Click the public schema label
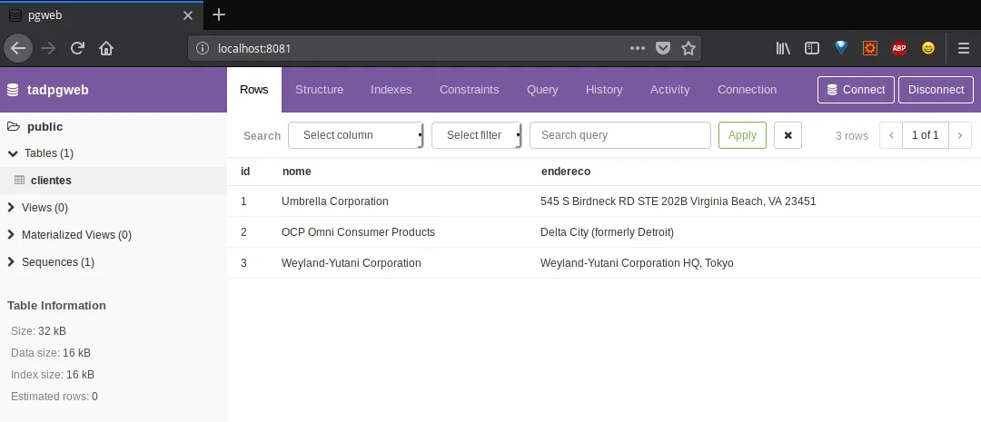981x422 pixels. 45,127
